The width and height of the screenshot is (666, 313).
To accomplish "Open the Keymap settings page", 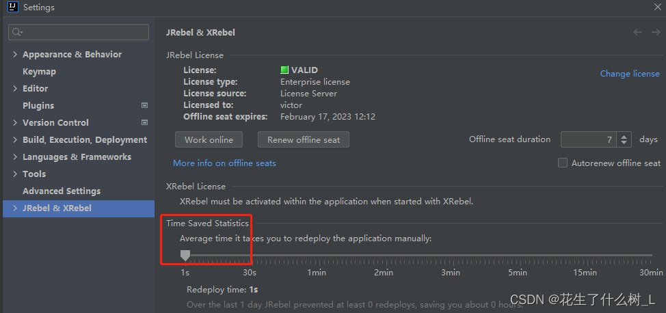I will (x=39, y=71).
